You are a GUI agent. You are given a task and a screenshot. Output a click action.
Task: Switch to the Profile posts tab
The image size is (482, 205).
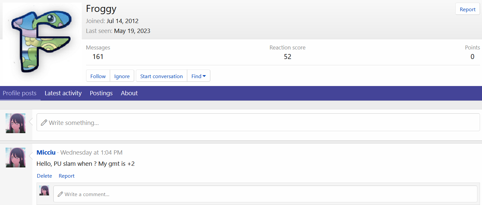19,93
